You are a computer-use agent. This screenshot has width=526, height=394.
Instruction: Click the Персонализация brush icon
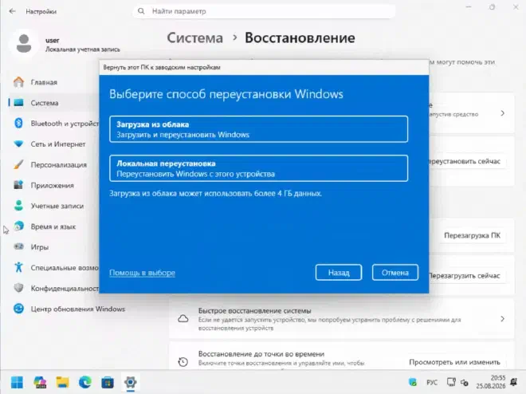pyautogui.click(x=19, y=164)
